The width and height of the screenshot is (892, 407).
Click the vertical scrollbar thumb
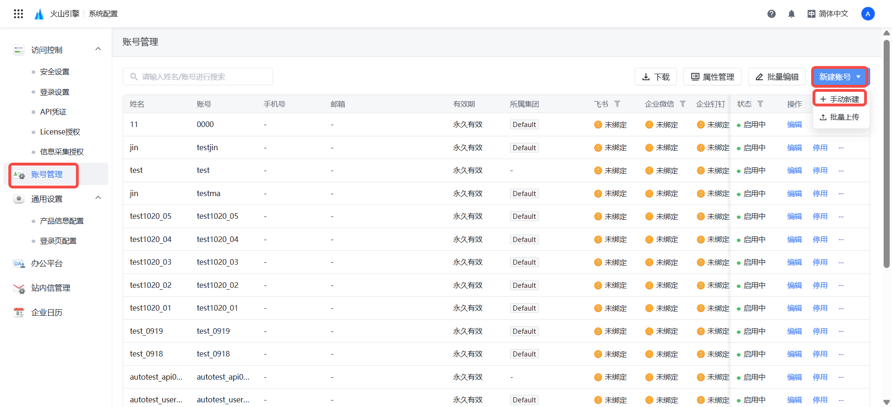pos(886,153)
